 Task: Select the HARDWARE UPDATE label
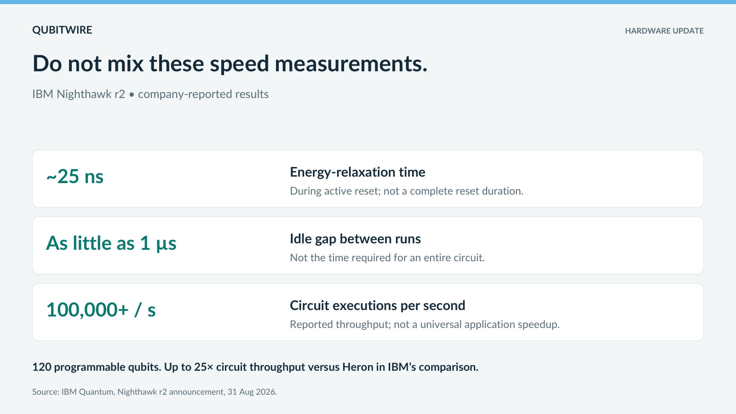[x=664, y=31]
